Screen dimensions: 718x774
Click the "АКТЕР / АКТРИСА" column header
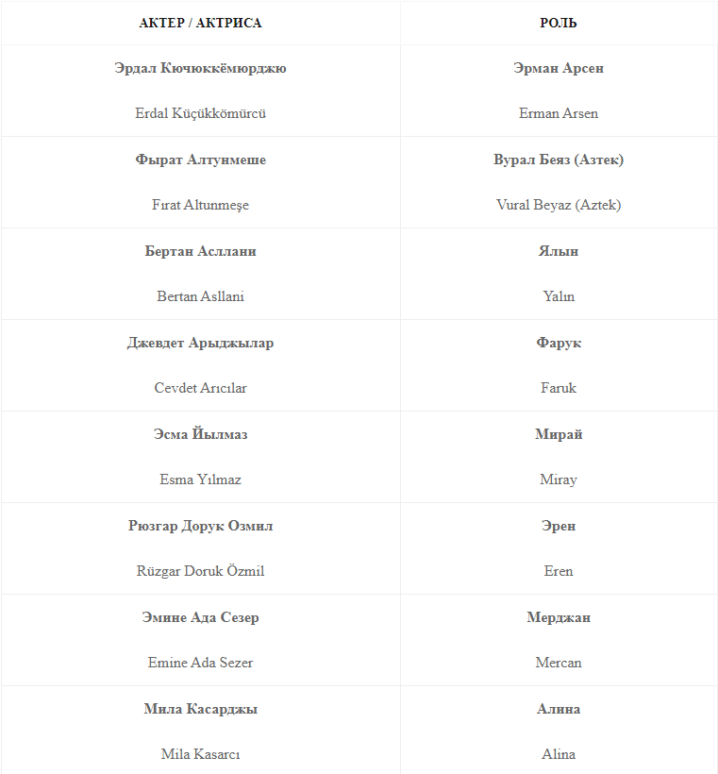coord(200,23)
